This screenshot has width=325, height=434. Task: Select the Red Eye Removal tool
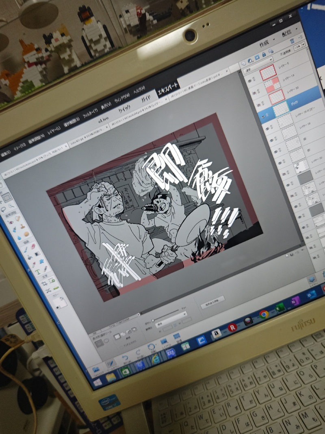click(11, 222)
